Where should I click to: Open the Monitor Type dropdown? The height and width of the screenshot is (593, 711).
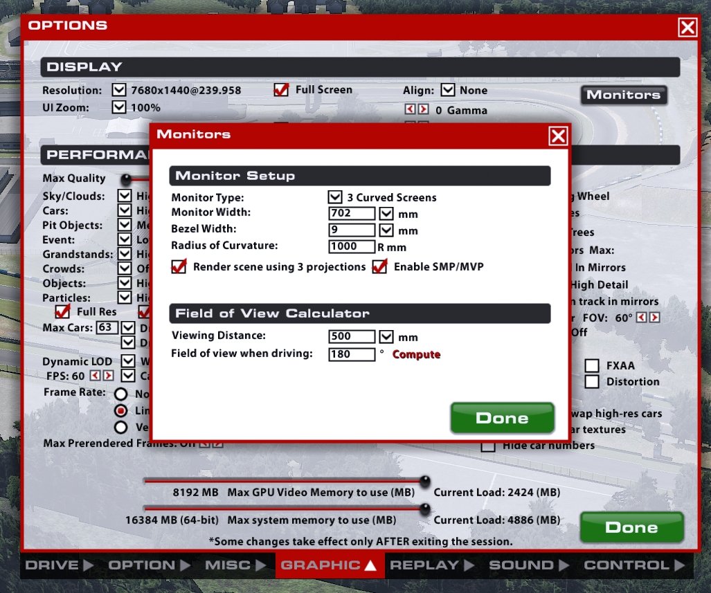(335, 197)
